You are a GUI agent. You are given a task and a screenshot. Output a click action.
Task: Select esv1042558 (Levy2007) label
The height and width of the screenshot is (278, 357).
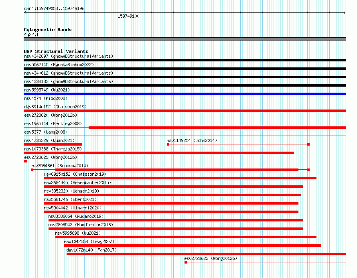[89, 241]
